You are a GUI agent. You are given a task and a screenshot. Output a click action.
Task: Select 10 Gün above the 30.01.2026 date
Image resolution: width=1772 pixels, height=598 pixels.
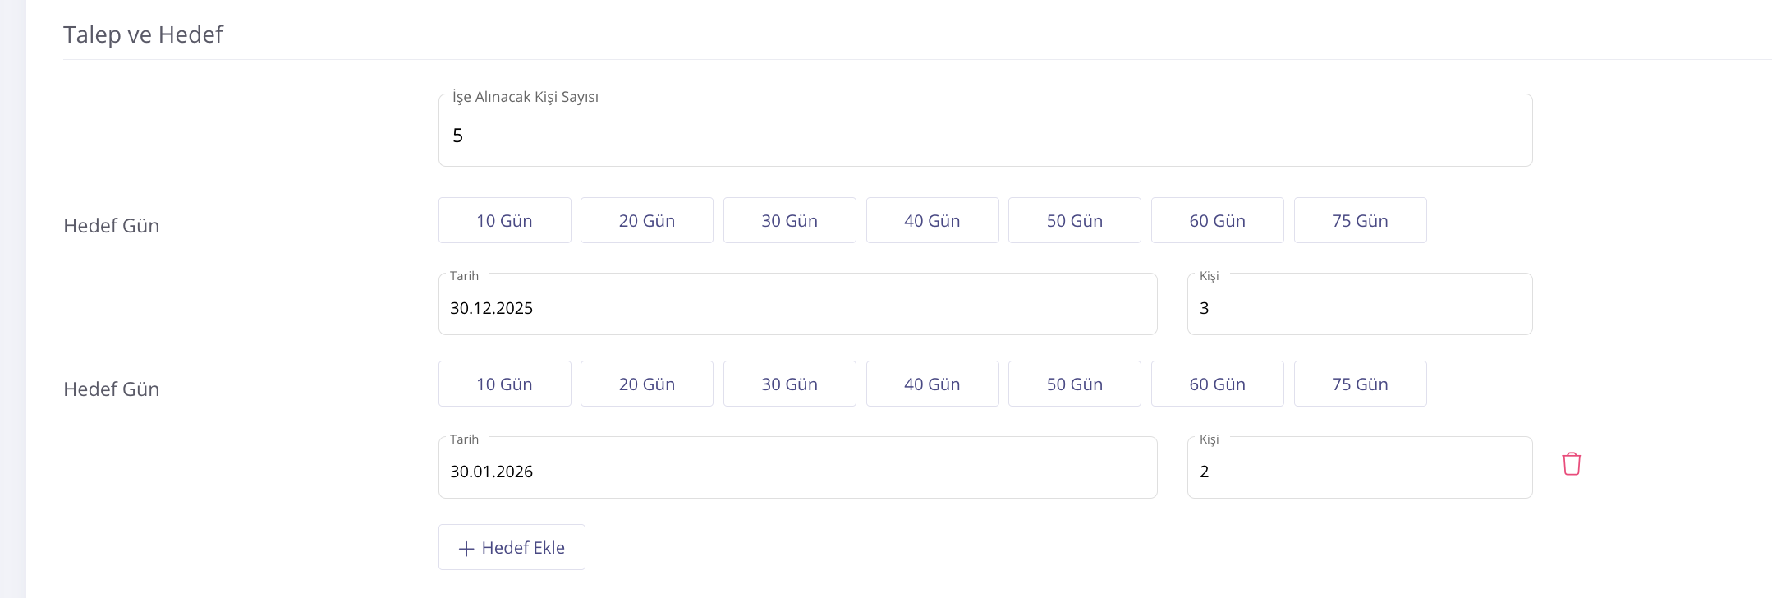click(x=504, y=384)
